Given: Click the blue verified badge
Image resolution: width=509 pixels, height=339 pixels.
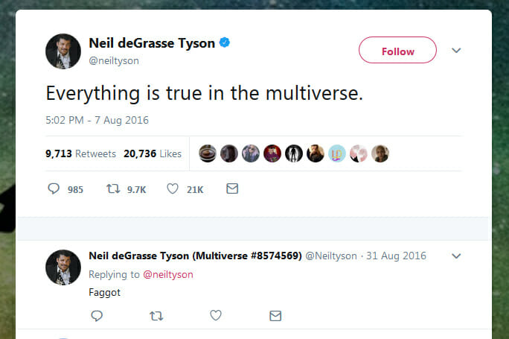Looking at the screenshot, I should [225, 43].
